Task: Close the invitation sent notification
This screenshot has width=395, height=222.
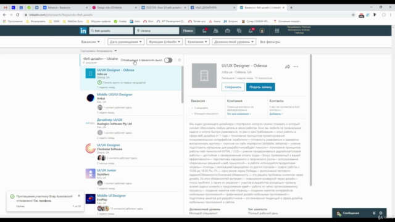Action: point(79,195)
